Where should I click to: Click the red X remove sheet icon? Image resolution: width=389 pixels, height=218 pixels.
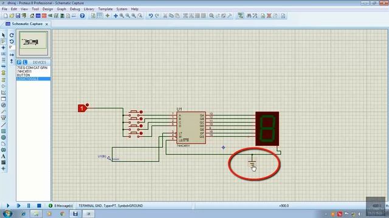[x=269, y=16]
